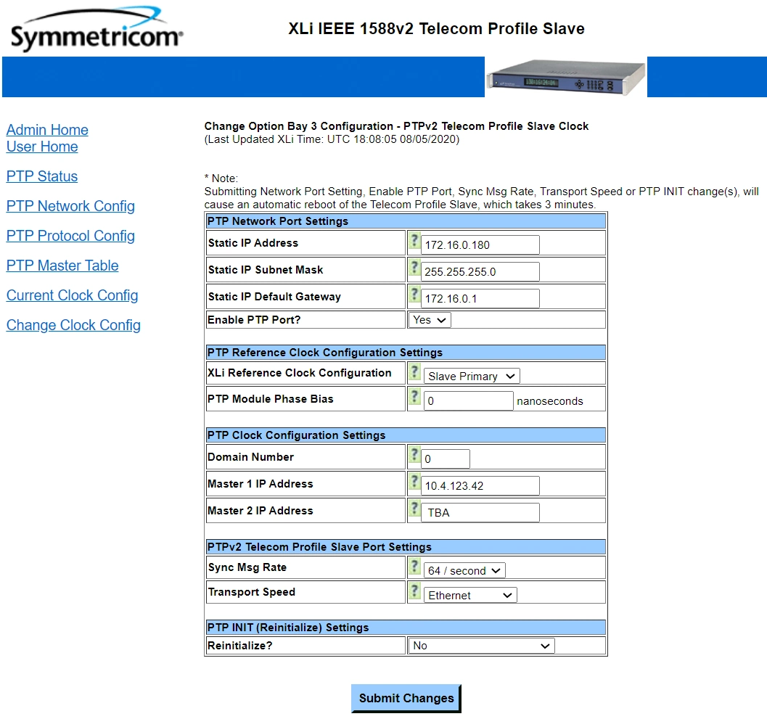View help for Transport Speed
The image size is (767, 719).
[414, 591]
